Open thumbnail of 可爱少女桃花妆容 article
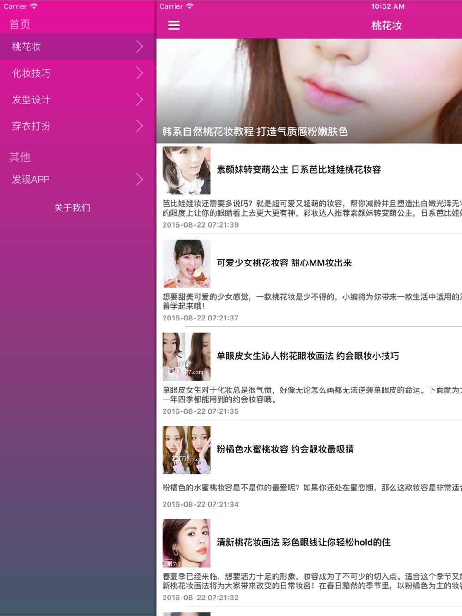Image resolution: width=462 pixels, height=616 pixels. [x=186, y=264]
